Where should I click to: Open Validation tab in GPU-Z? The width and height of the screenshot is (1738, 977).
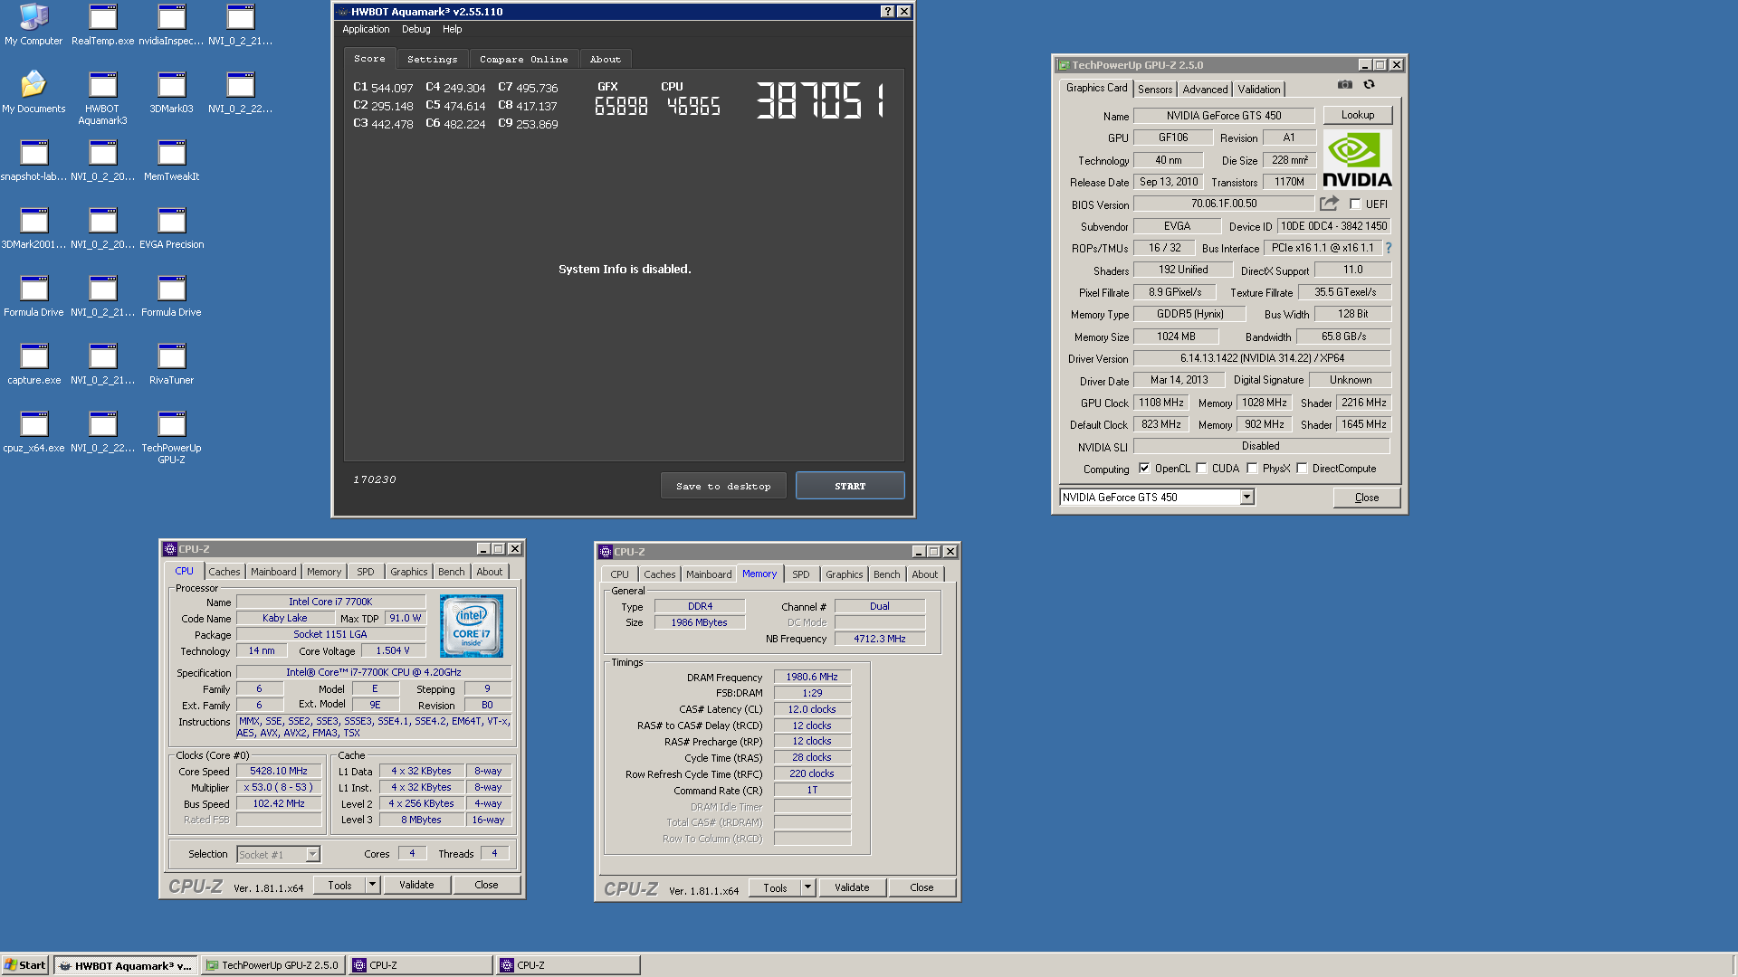[1258, 90]
